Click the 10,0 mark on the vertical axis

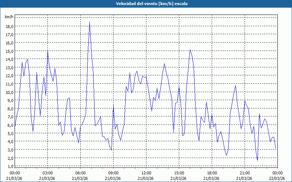click(x=9, y=92)
